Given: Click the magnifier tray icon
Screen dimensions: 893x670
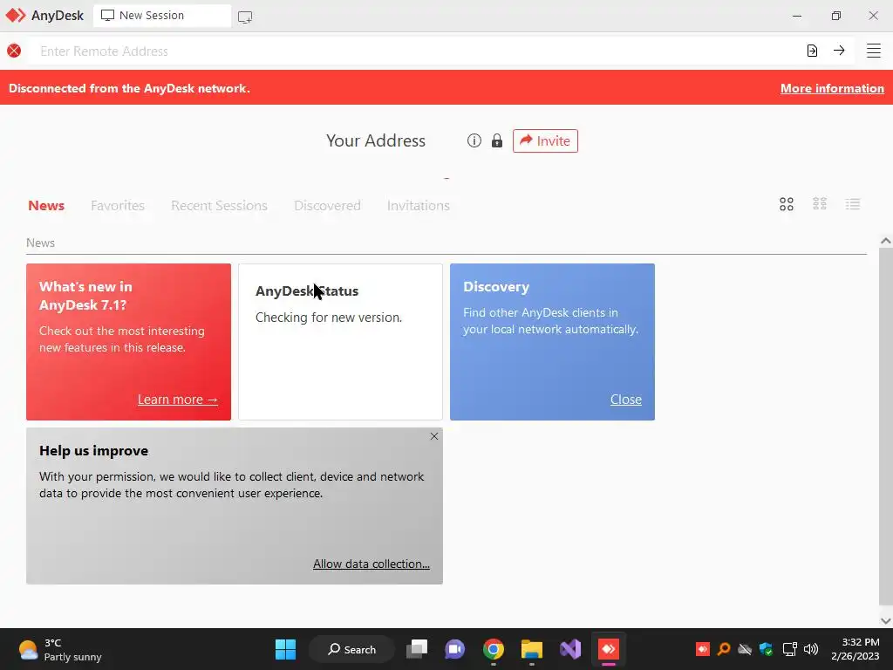Looking at the screenshot, I should 723,649.
